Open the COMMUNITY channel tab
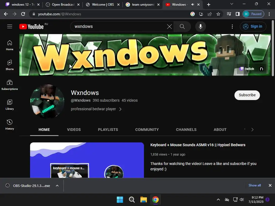This screenshot has width=275, height=206. pyautogui.click(x=147, y=130)
